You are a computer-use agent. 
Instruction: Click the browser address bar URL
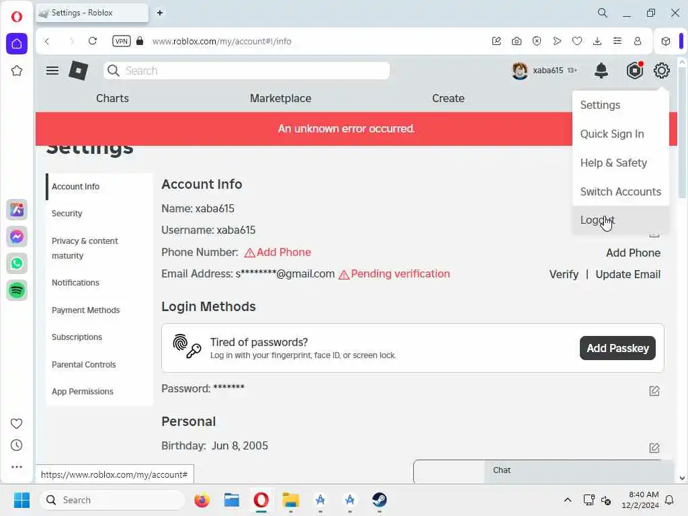pos(222,41)
